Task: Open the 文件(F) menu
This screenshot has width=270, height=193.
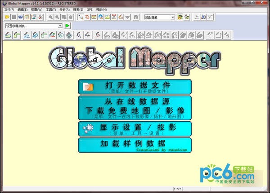Action: click(9, 9)
